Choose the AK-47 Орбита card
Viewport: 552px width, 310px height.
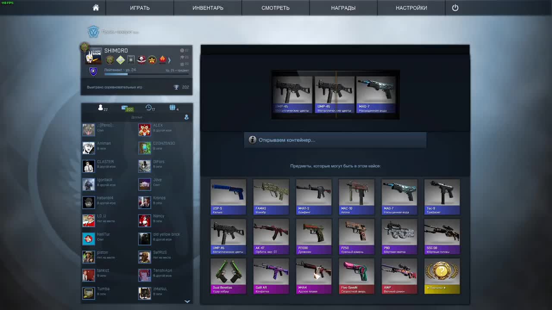tap(271, 236)
